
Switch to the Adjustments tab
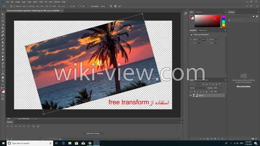coord(203,30)
